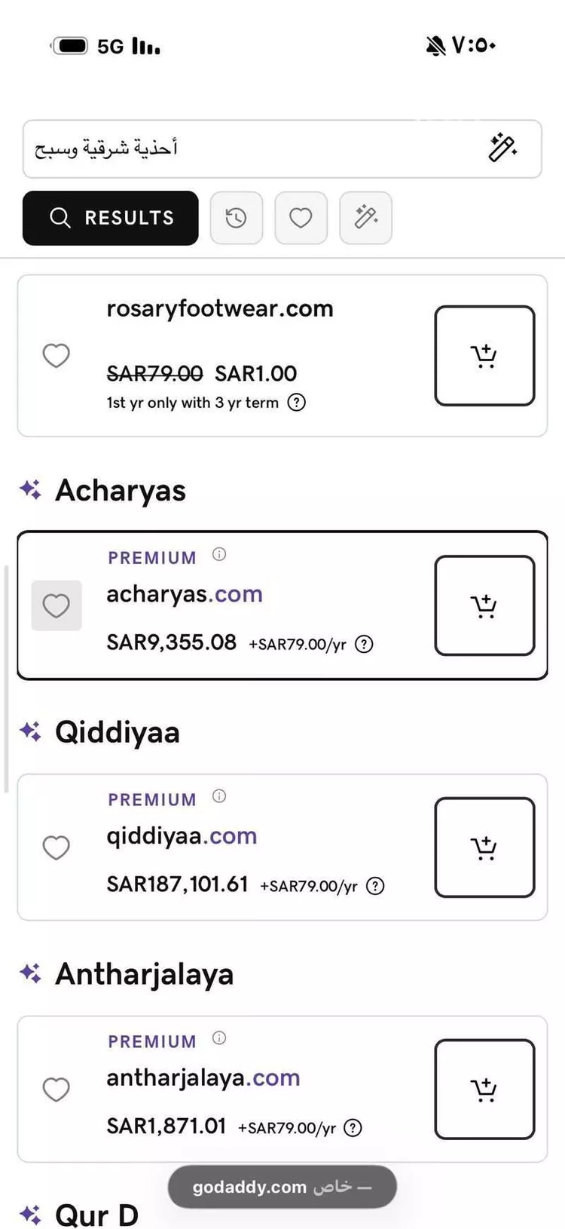
Task: Show info for acharyas.com PREMIUM label
Action: 219,554
